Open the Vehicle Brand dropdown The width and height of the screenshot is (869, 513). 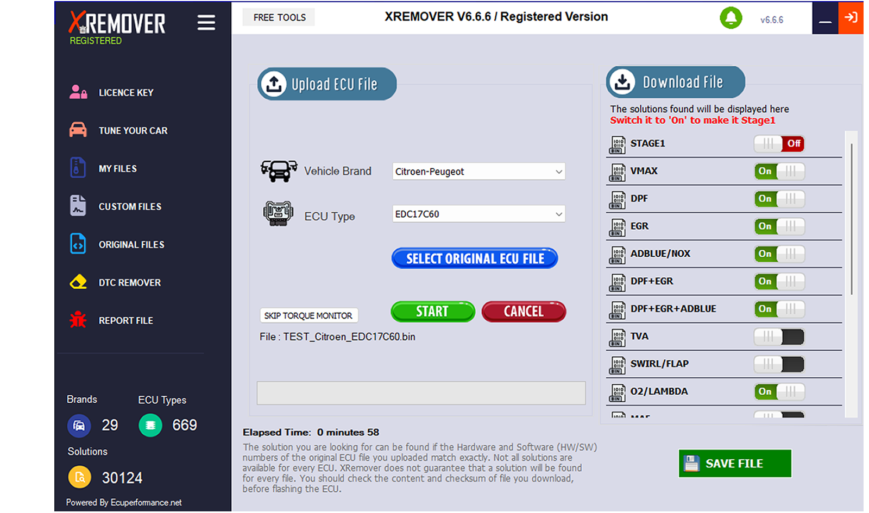[478, 172]
